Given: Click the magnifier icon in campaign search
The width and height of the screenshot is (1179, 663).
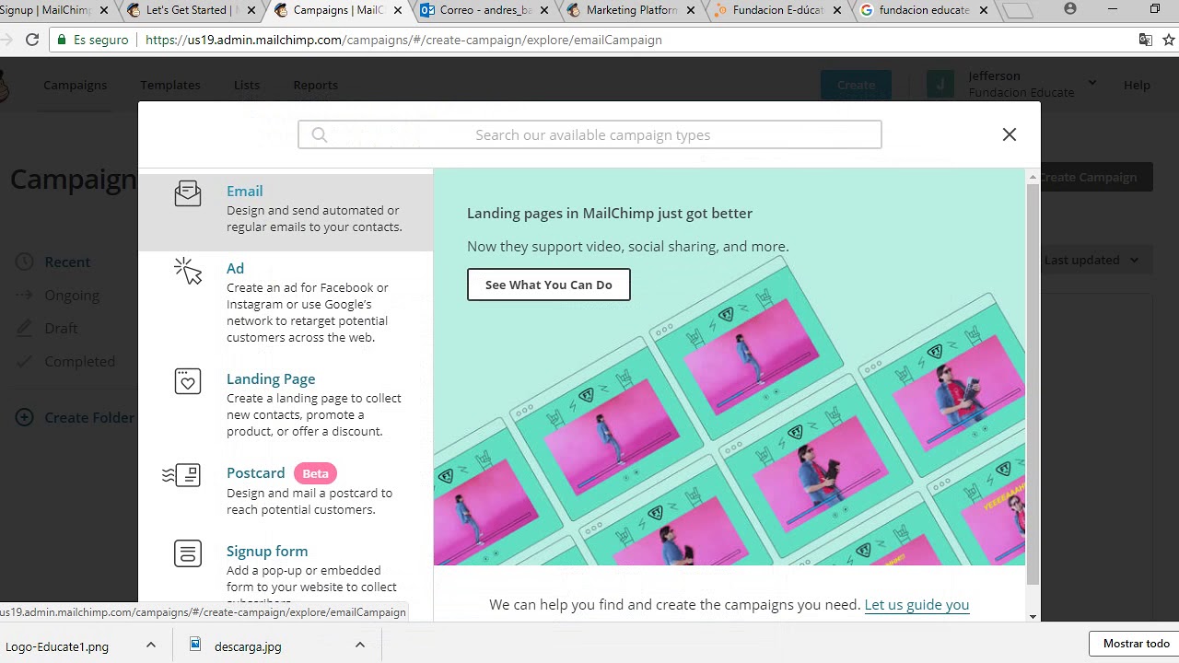Looking at the screenshot, I should pyautogui.click(x=320, y=135).
